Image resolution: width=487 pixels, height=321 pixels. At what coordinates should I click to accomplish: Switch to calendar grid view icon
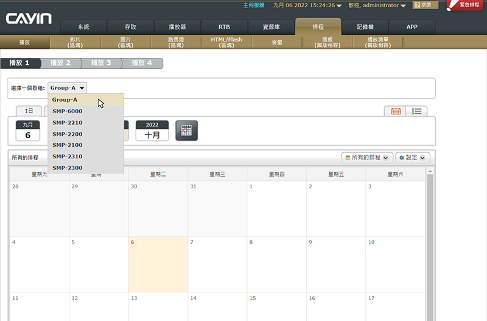(x=395, y=111)
